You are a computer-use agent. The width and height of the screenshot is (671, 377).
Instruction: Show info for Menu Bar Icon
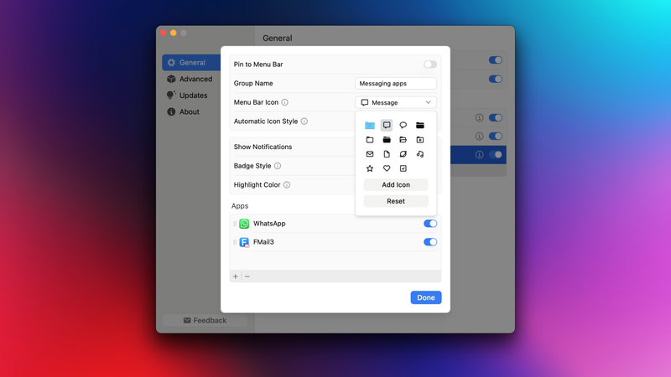click(284, 102)
